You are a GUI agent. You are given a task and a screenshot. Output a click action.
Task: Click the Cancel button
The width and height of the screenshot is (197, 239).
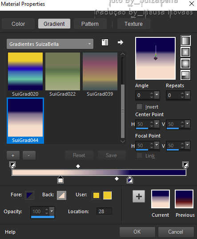click(176, 232)
